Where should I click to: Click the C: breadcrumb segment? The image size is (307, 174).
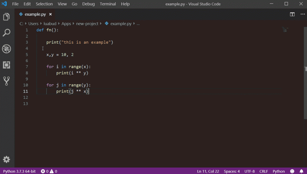(21, 24)
